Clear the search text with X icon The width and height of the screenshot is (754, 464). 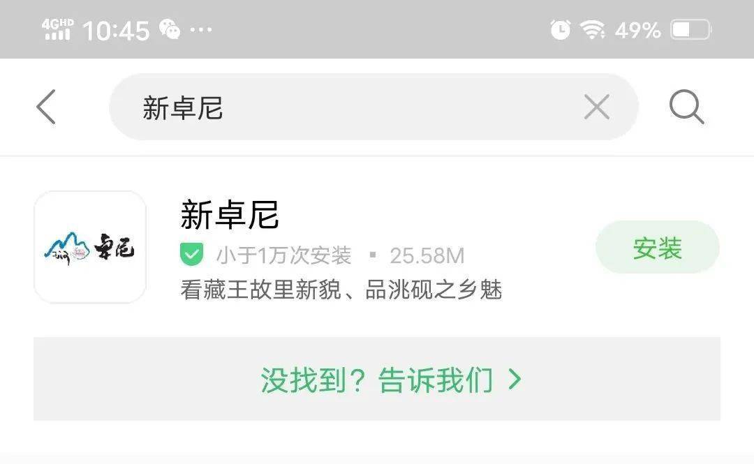click(597, 107)
